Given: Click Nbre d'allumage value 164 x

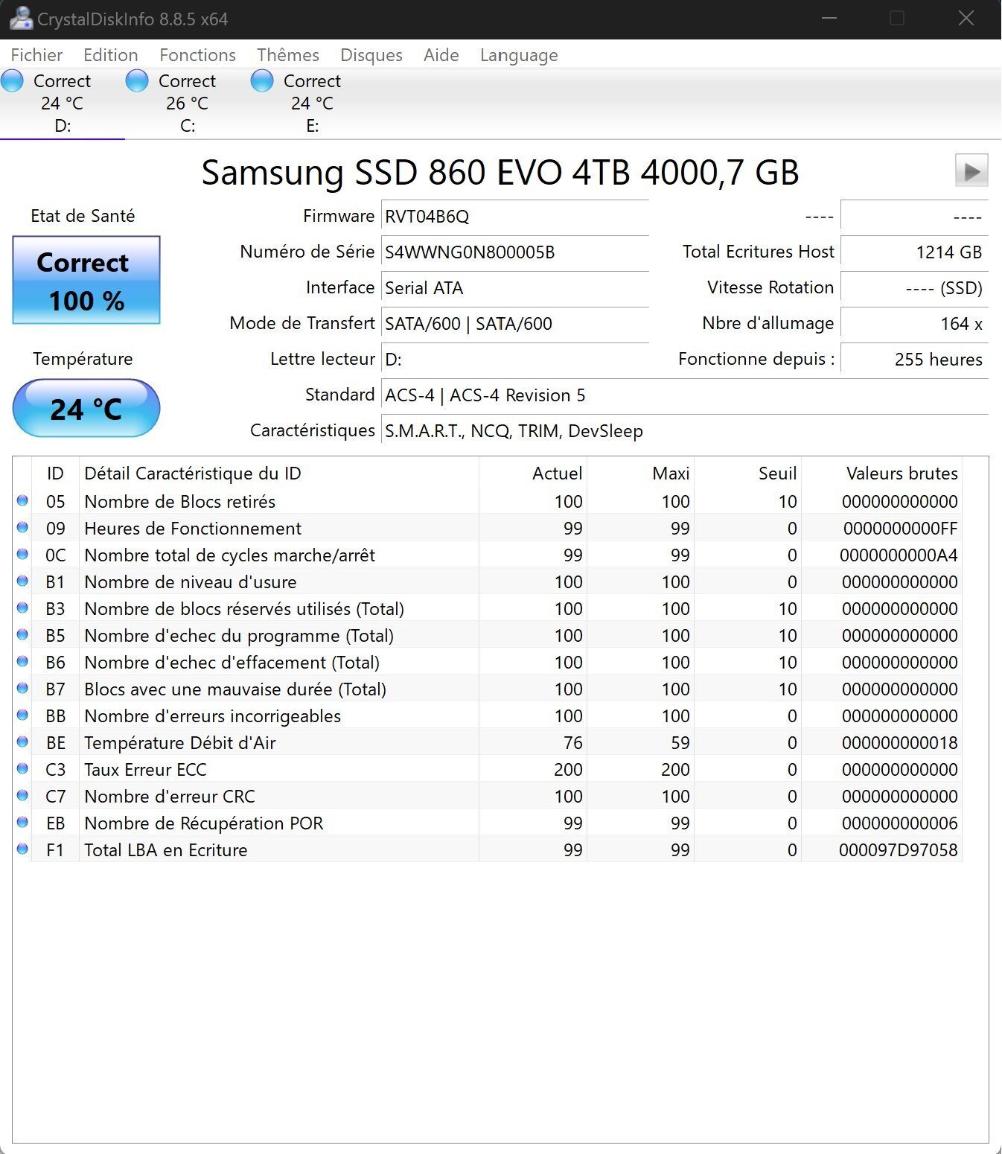Looking at the screenshot, I should [914, 323].
